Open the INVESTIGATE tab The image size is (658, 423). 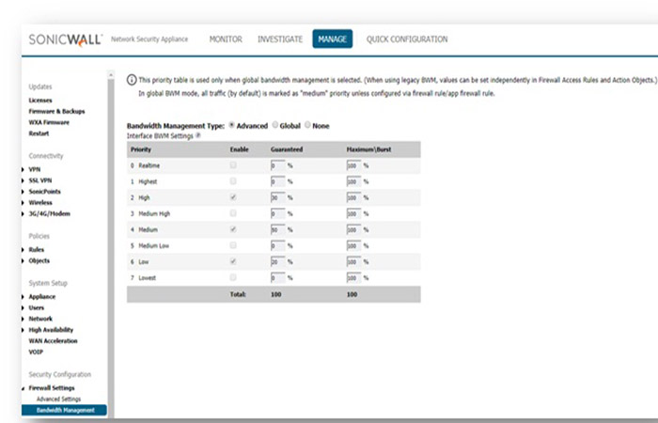[x=280, y=39]
